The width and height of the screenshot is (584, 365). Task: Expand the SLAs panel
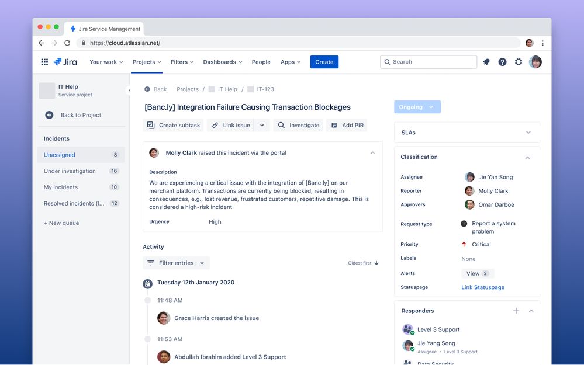coord(528,133)
